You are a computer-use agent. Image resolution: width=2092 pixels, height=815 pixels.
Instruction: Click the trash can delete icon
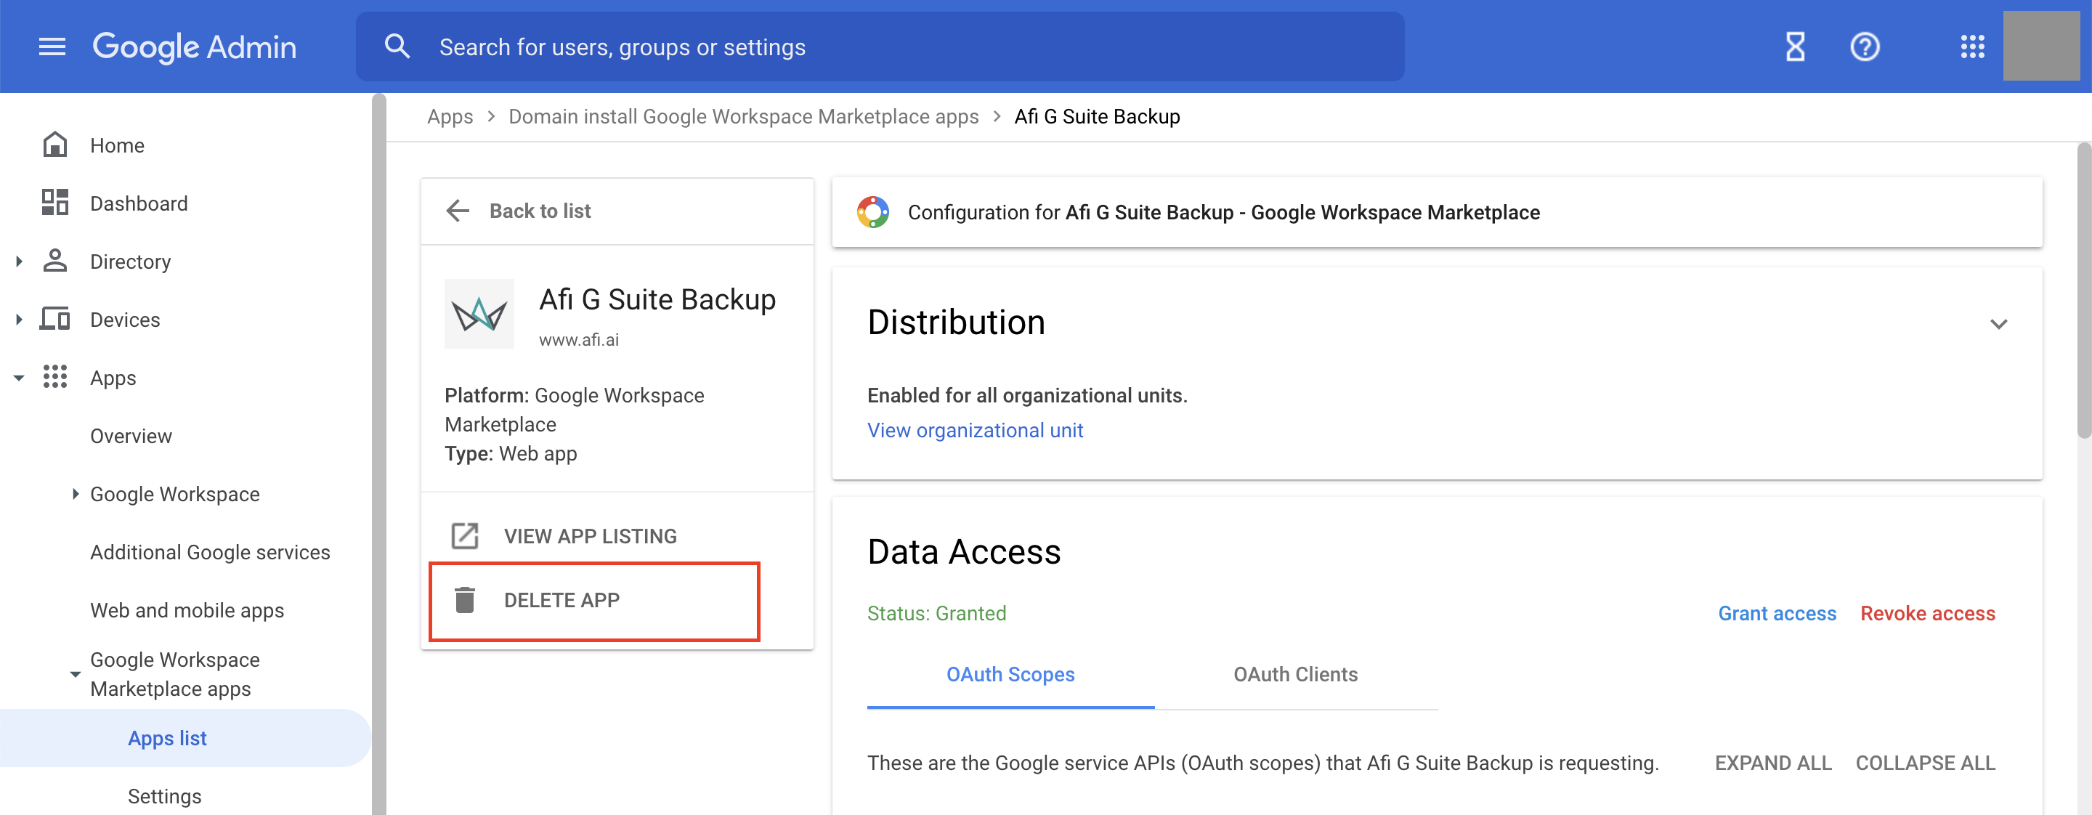465,600
